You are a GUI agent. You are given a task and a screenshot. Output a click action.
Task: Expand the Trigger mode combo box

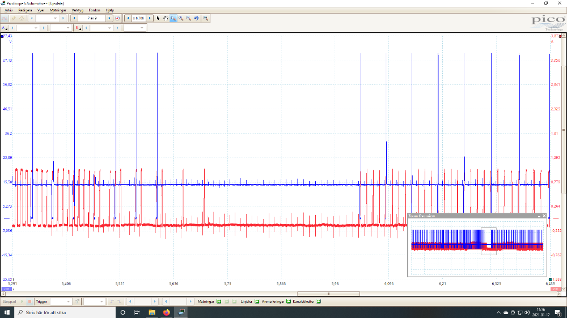coord(61,302)
